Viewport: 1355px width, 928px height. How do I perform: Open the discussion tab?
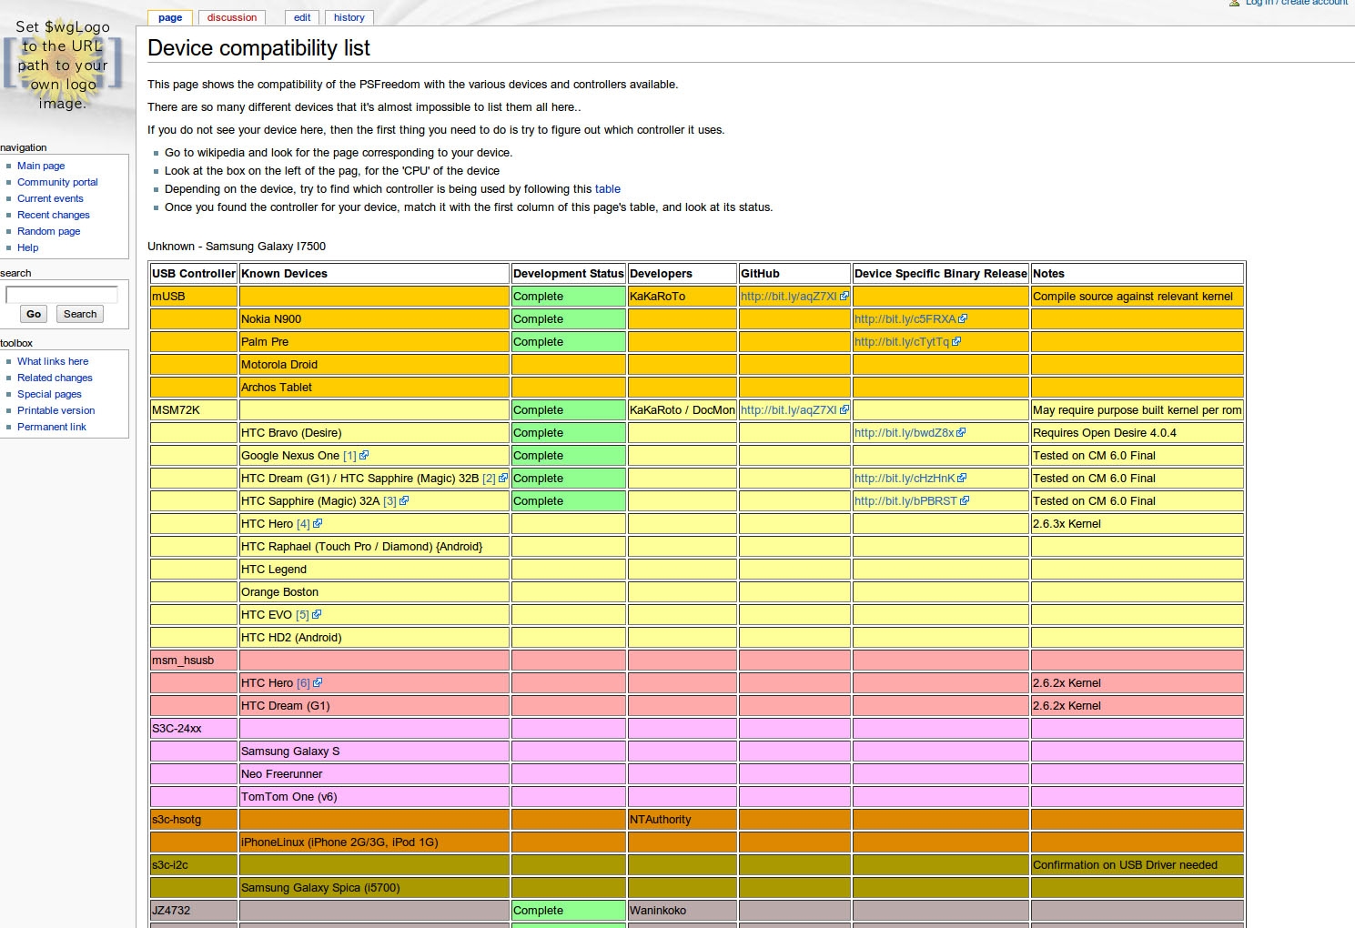232,17
